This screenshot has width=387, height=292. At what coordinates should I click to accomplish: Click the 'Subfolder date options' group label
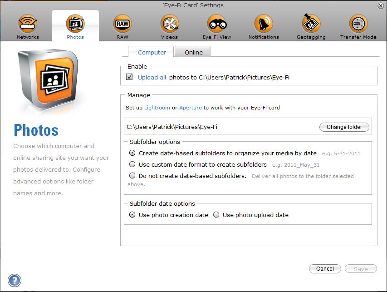click(x=162, y=203)
